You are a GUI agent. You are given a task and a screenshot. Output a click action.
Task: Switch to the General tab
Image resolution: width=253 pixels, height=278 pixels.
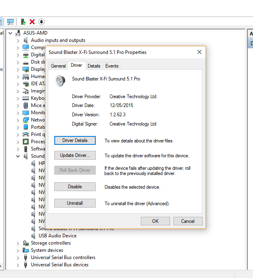[58, 66]
